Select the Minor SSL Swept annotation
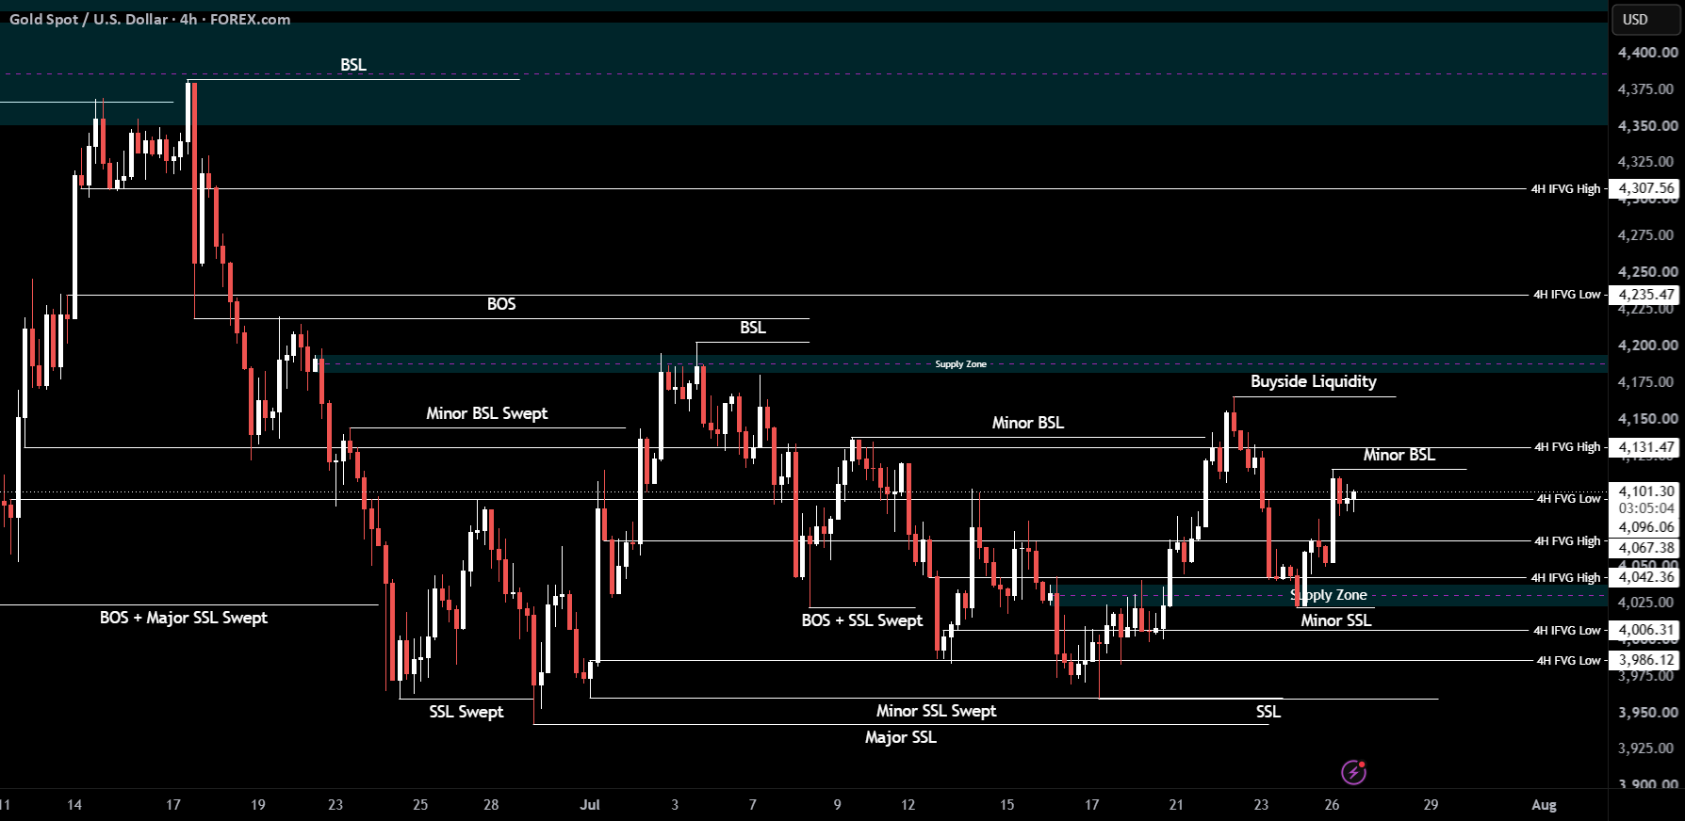The height and width of the screenshot is (821, 1685). click(936, 711)
